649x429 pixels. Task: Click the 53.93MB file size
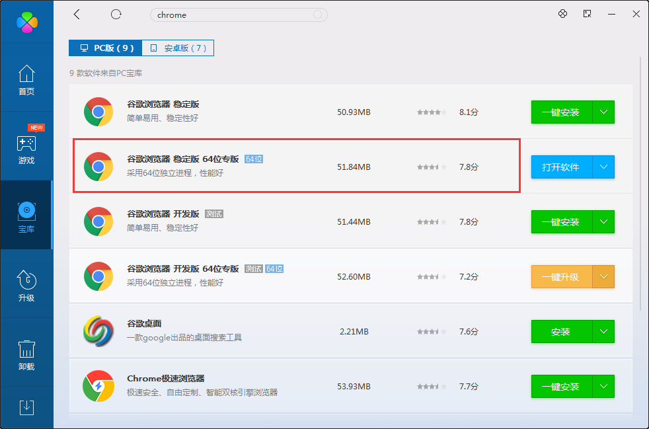tap(354, 386)
